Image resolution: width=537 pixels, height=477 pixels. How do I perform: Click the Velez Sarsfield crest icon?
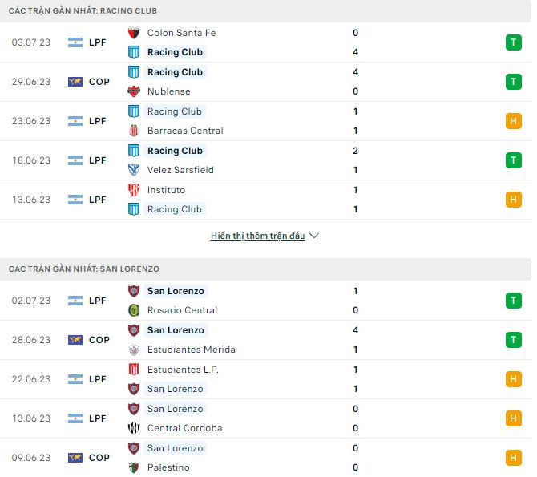(x=134, y=170)
